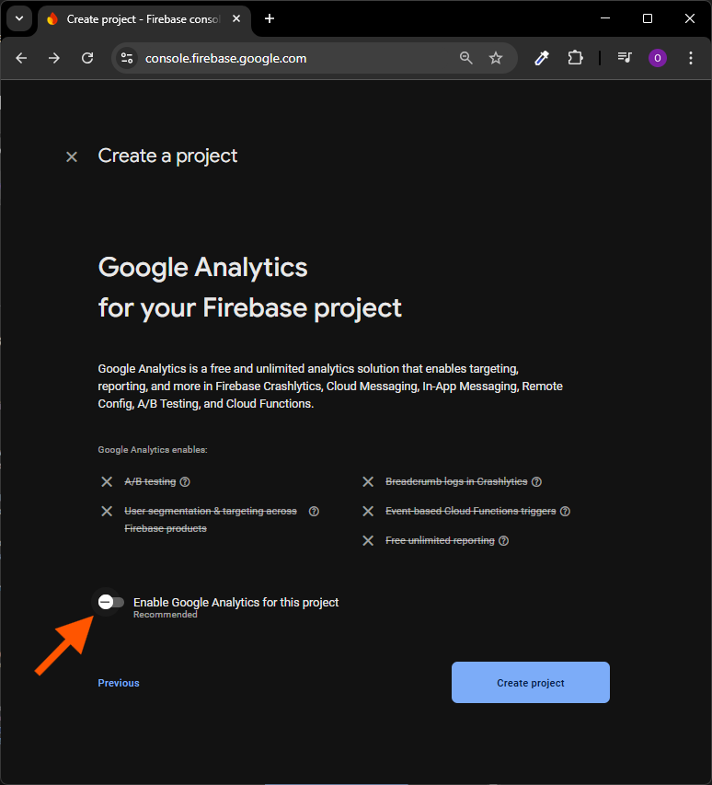This screenshot has height=785, width=712.
Task: Open the eyedropper extension
Action: click(x=542, y=58)
